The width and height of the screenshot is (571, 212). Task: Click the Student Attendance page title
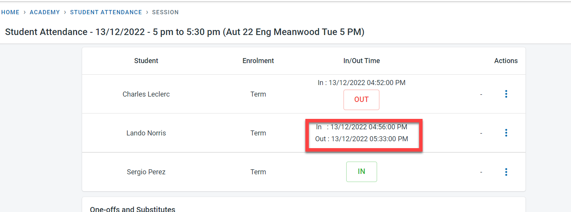point(184,32)
